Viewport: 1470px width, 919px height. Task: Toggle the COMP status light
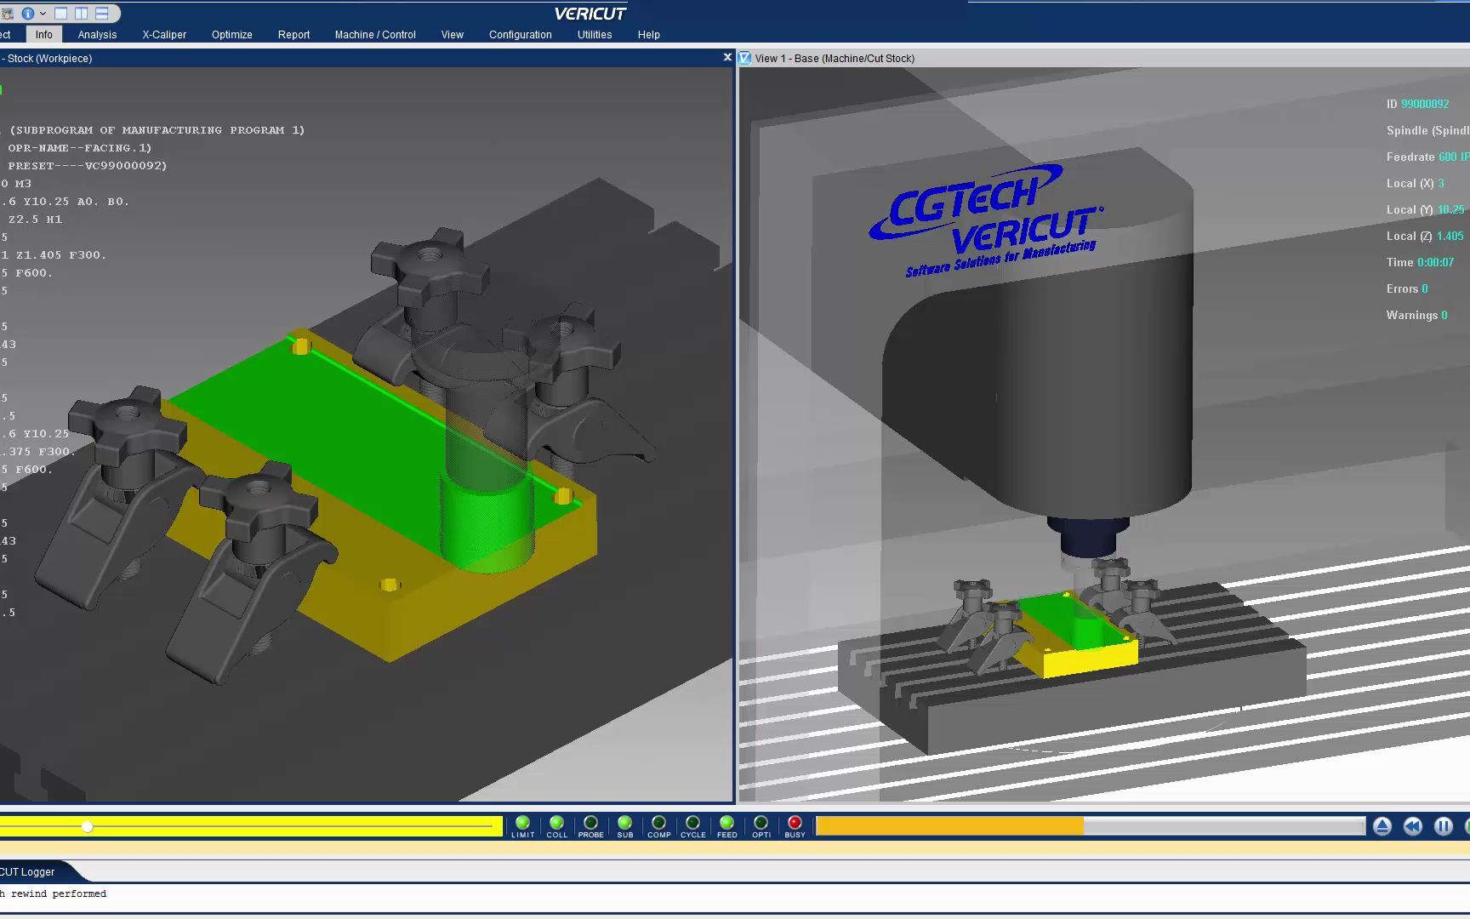(659, 826)
